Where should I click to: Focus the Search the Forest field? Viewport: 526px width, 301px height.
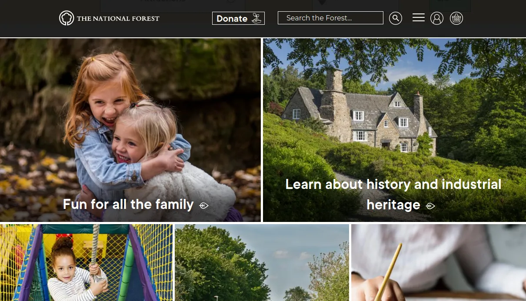330,18
